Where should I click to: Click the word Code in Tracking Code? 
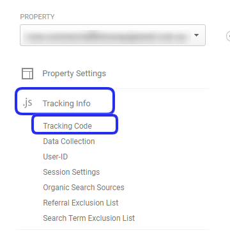pos(83,126)
